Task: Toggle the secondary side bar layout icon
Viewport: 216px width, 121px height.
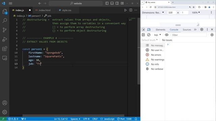Action: pyautogui.click(x=117, y=3)
